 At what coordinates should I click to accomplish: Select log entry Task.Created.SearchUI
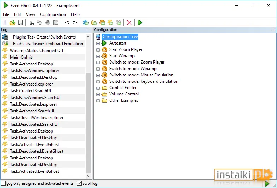pyautogui.click(x=30, y=91)
